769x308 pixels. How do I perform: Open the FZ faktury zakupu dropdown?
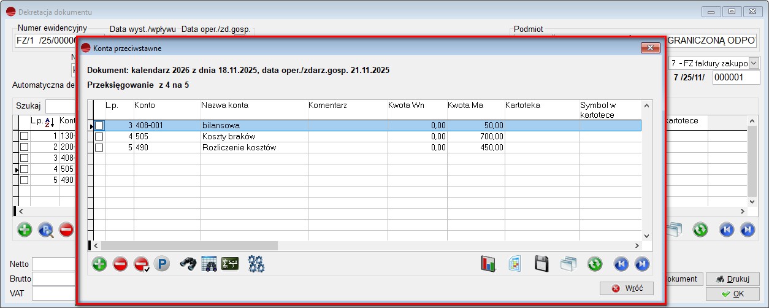(x=754, y=63)
